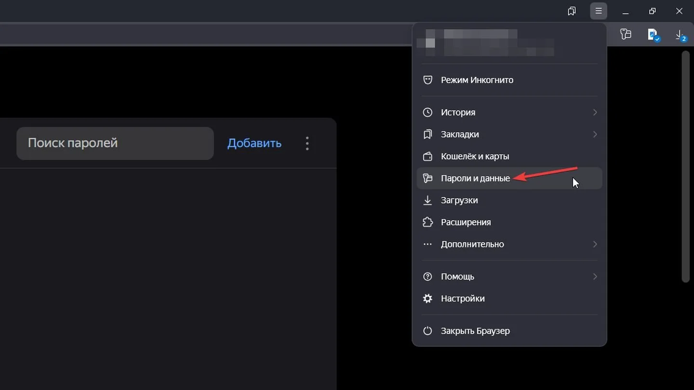694x390 pixels.
Task: Click the password manager toolbar icon
Action: (626, 34)
